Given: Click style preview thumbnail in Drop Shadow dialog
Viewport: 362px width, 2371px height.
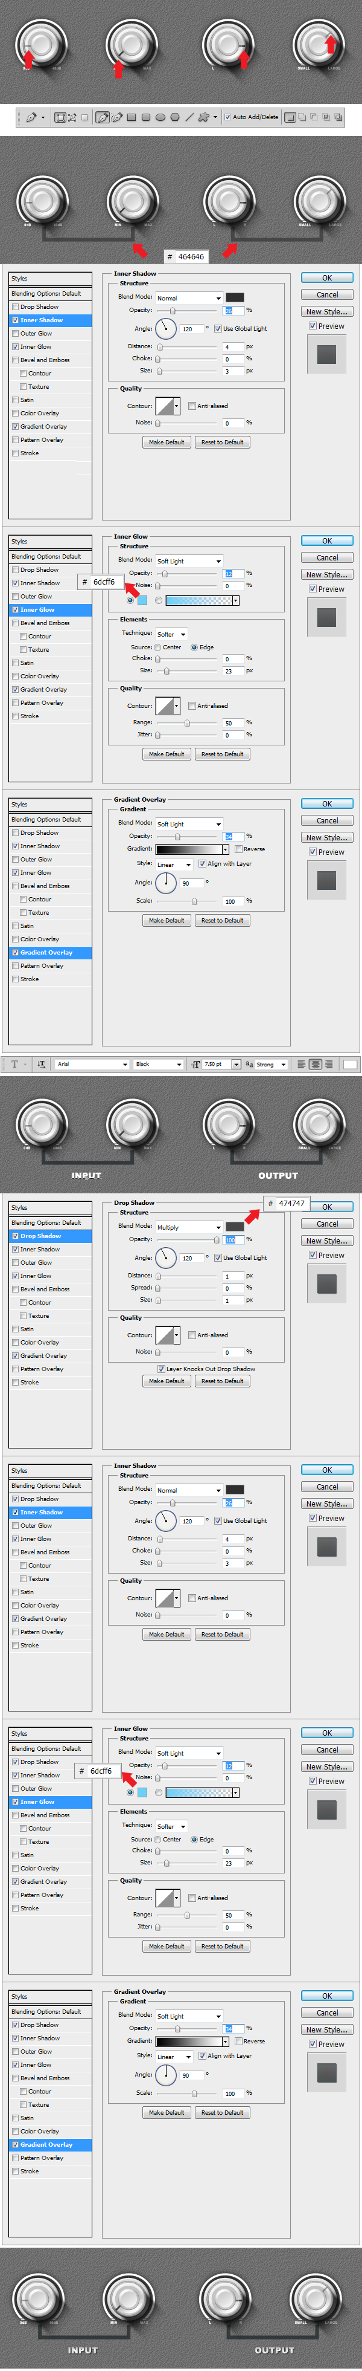Looking at the screenshot, I should pyautogui.click(x=327, y=1284).
